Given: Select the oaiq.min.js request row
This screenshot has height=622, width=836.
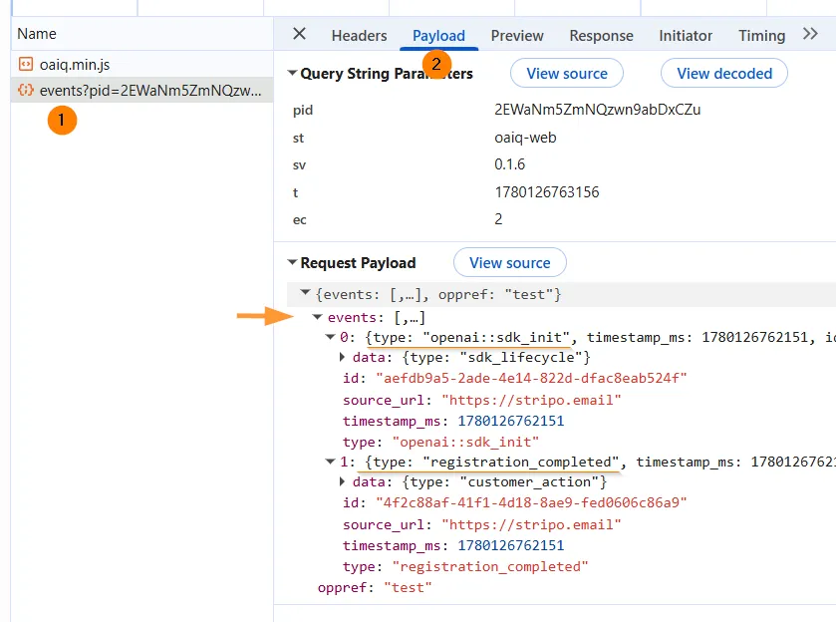Looking at the screenshot, I should (142, 65).
